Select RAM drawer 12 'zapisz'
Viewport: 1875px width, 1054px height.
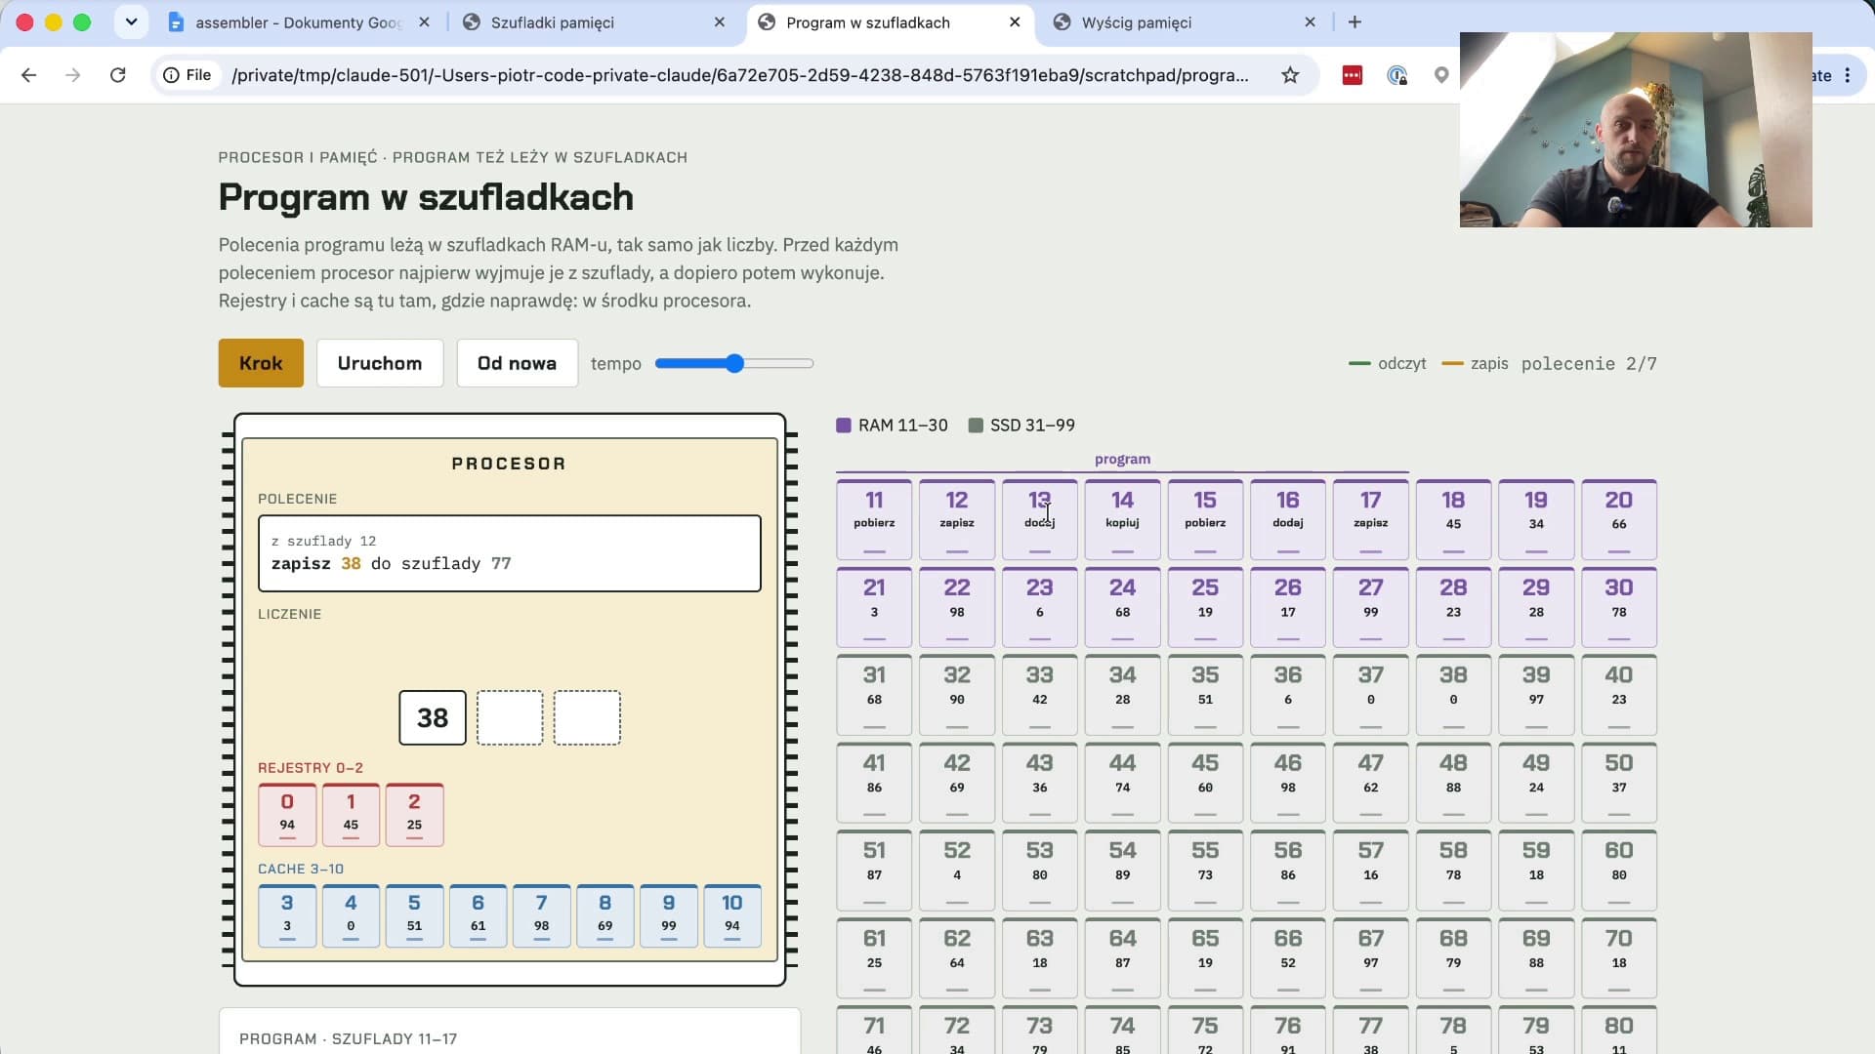[x=957, y=519]
